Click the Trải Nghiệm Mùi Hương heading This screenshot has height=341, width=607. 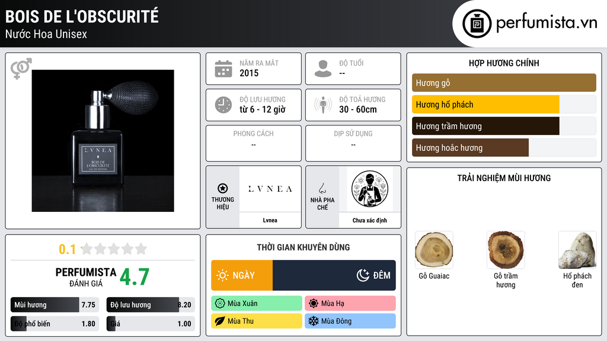(x=504, y=178)
